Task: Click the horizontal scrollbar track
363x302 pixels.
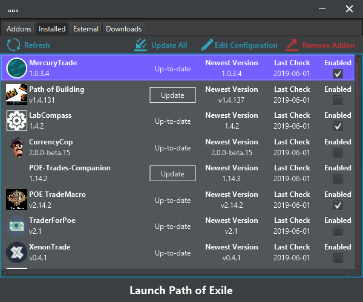Action: [x=177, y=273]
